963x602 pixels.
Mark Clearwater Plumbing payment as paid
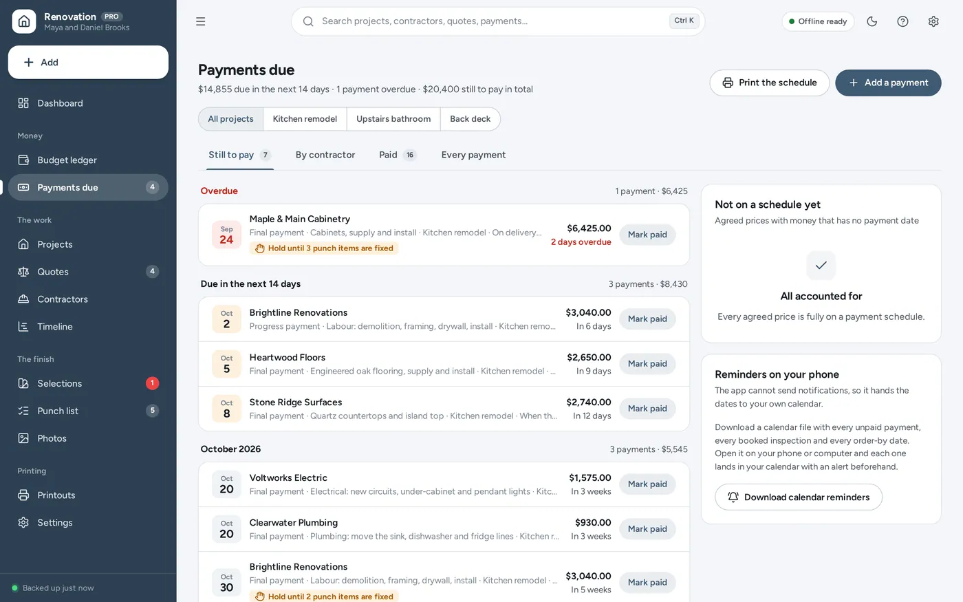tap(647, 529)
